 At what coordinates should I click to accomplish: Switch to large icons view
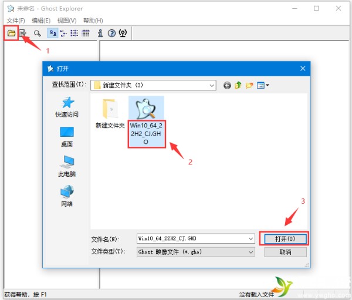pyautogui.click(x=52, y=33)
